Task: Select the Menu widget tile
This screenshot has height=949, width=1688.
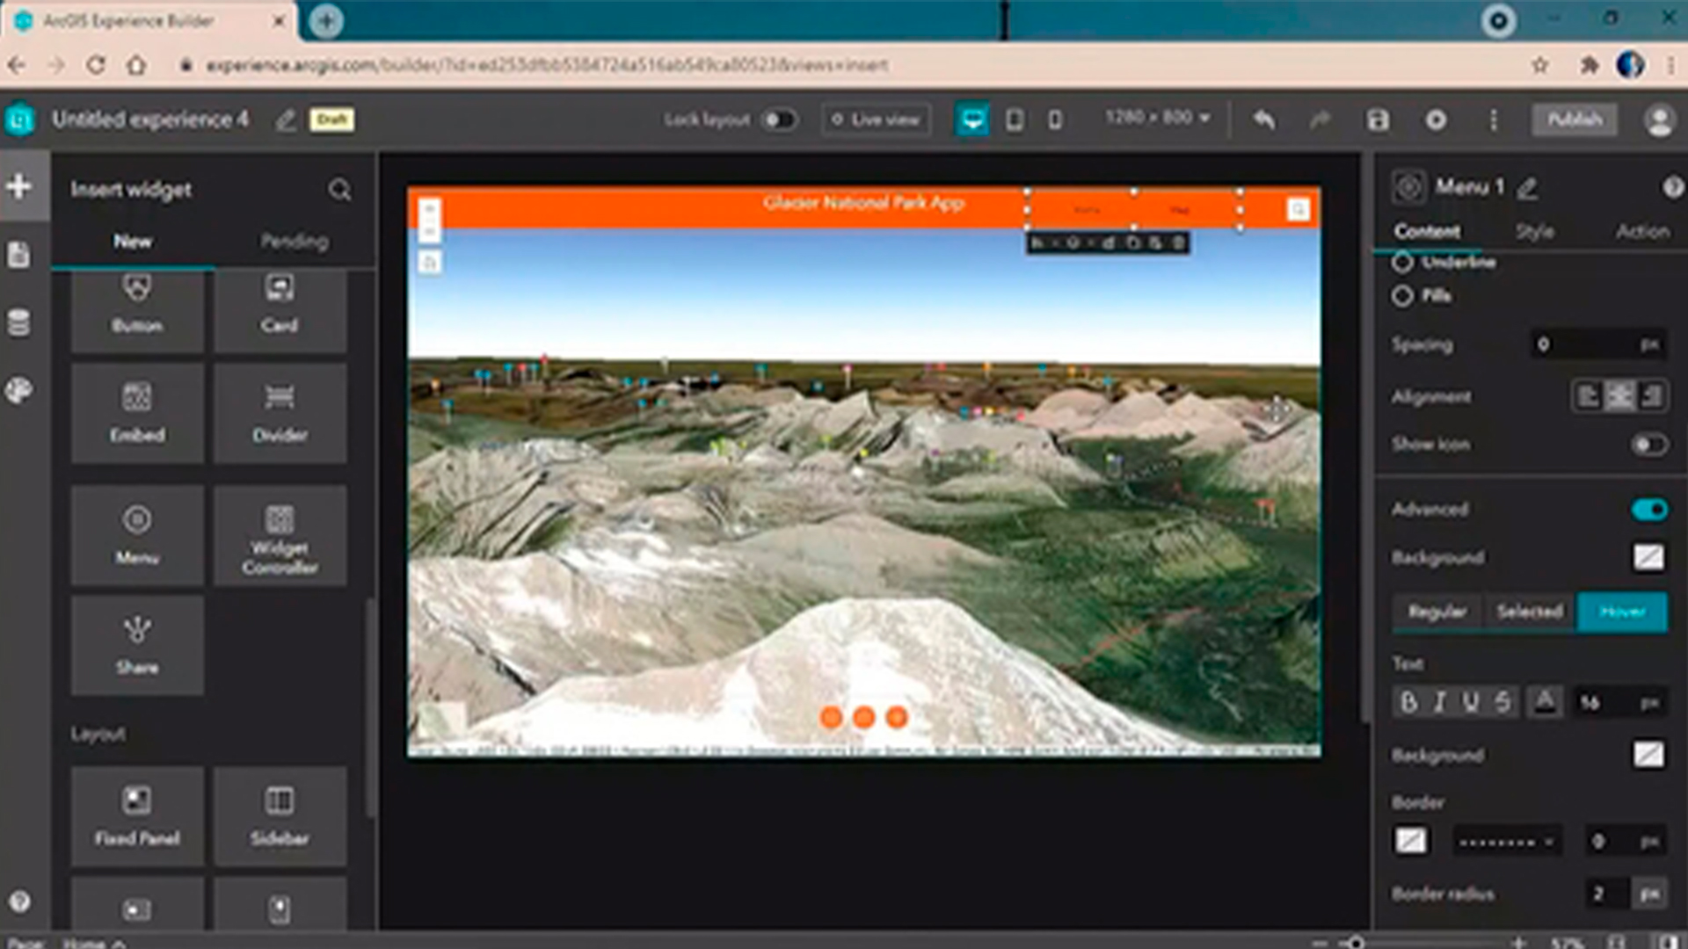Action: [137, 534]
